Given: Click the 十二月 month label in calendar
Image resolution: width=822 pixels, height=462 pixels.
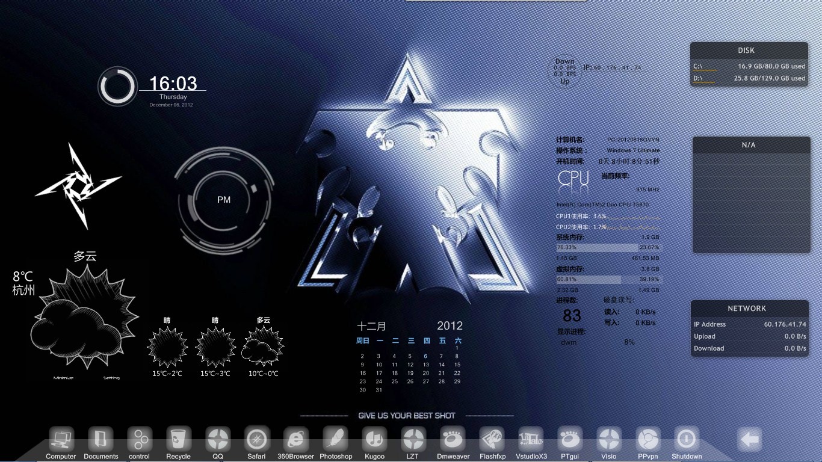Looking at the screenshot, I should click(x=371, y=326).
